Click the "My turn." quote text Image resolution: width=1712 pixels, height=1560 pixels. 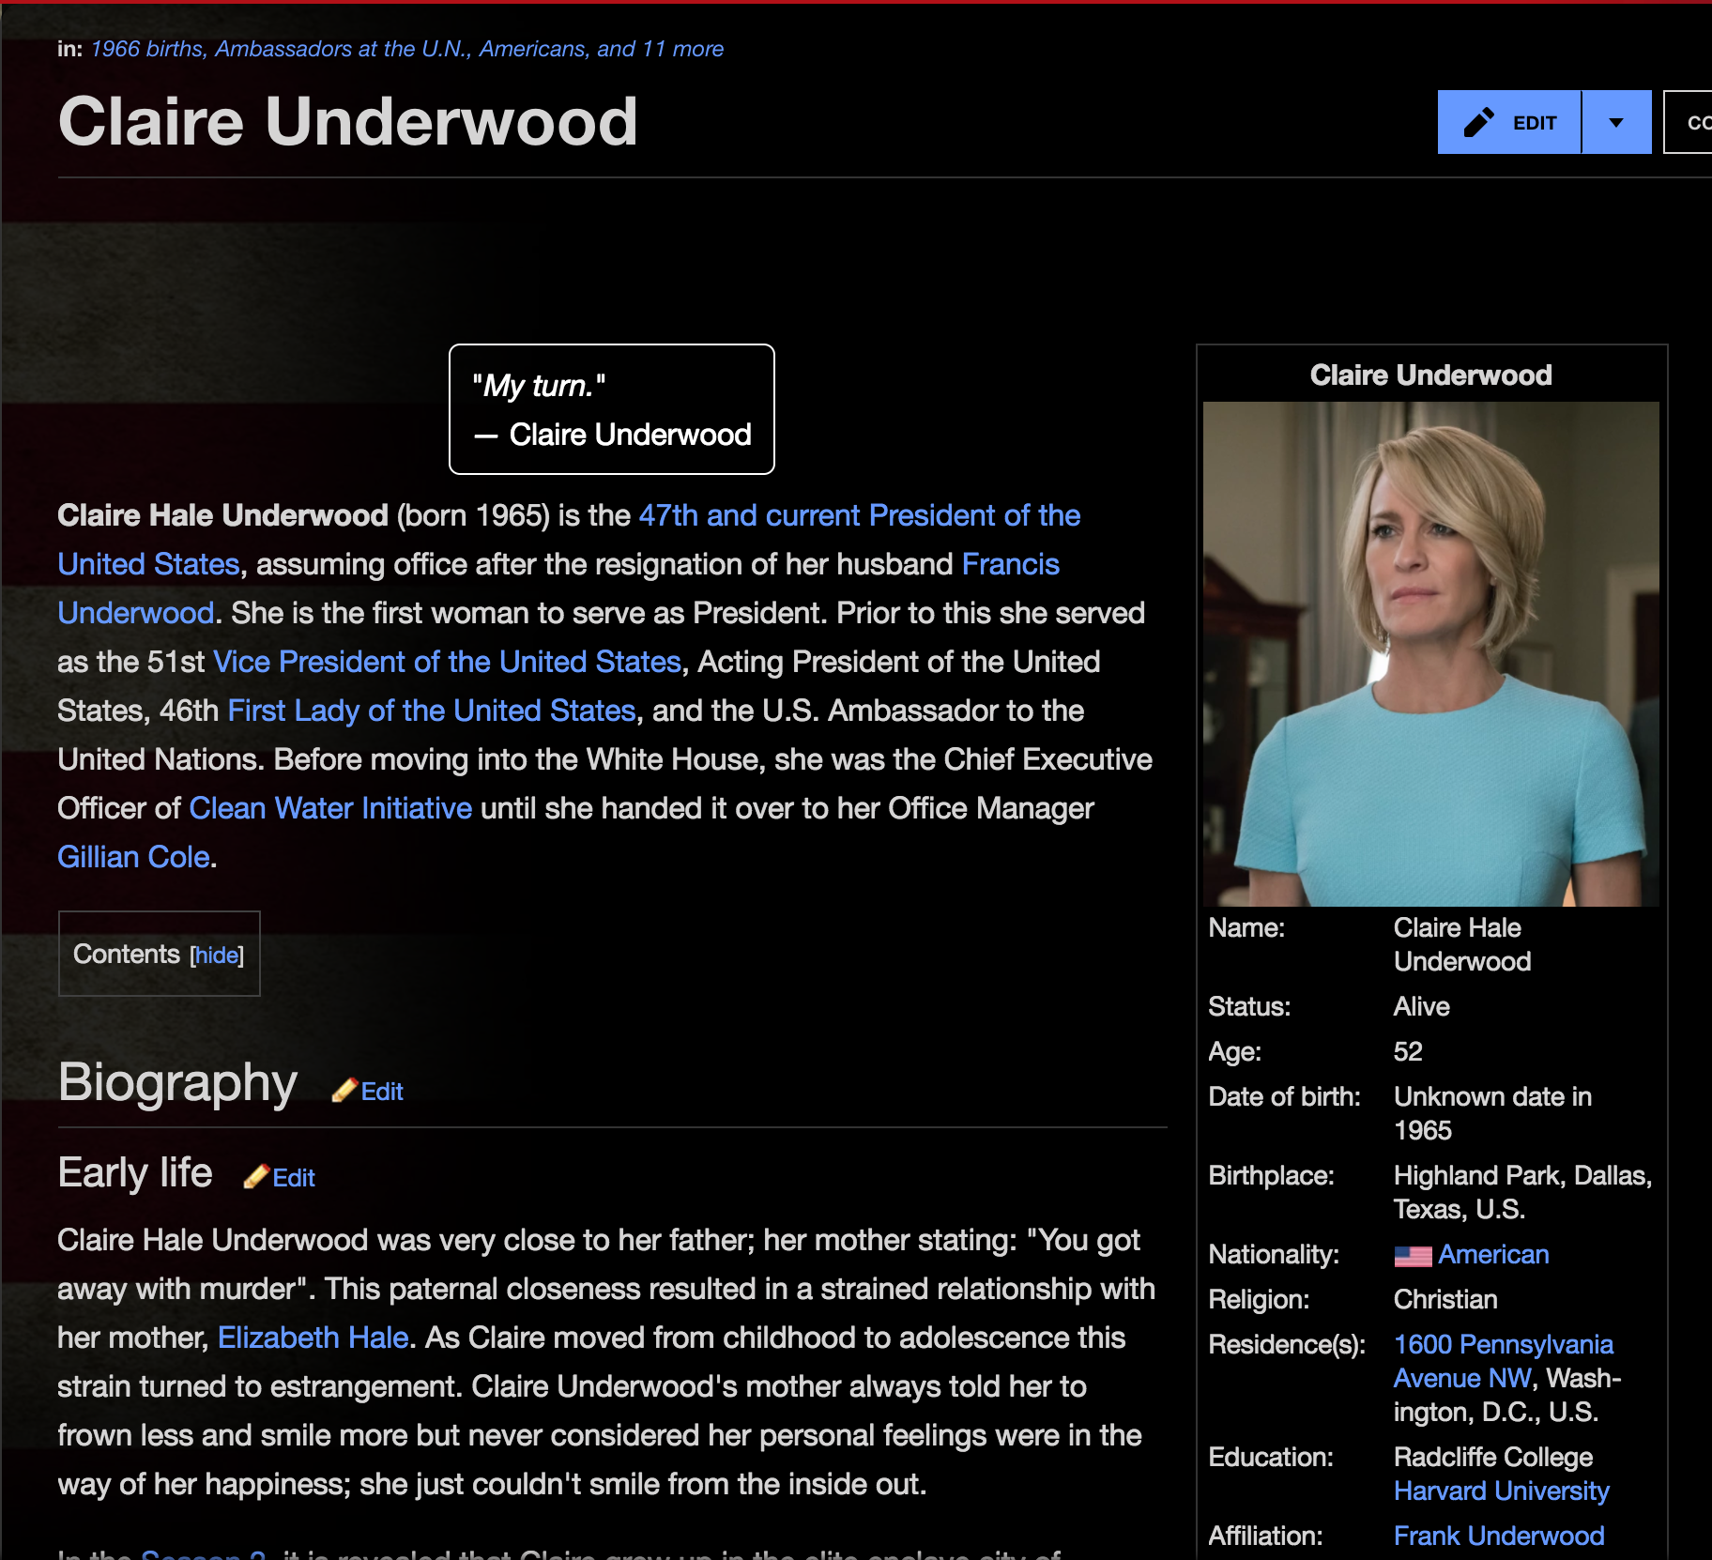[539, 386]
